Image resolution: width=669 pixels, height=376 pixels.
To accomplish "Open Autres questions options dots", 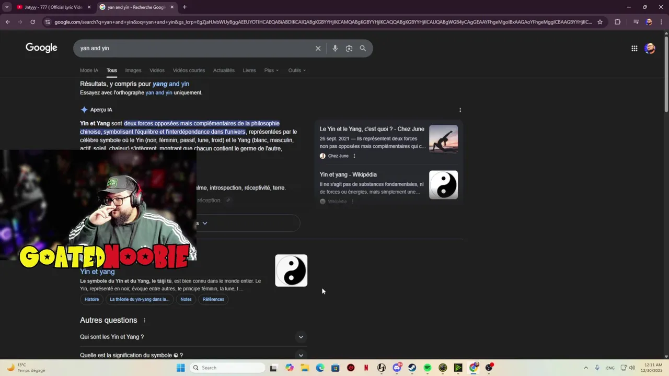I will (145, 320).
